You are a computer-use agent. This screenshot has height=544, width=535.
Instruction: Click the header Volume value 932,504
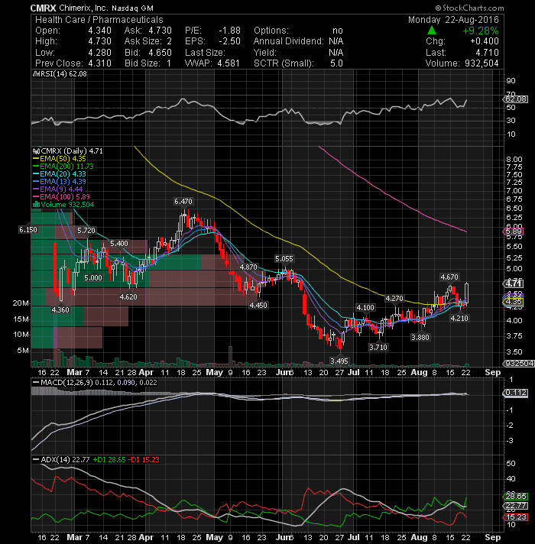coord(481,63)
